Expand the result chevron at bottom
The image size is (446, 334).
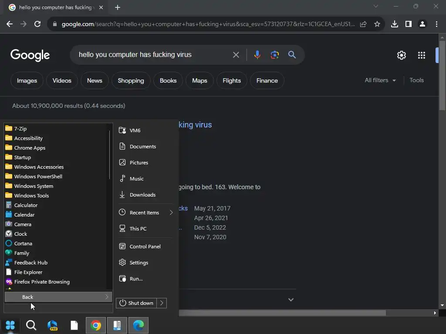tap(291, 300)
